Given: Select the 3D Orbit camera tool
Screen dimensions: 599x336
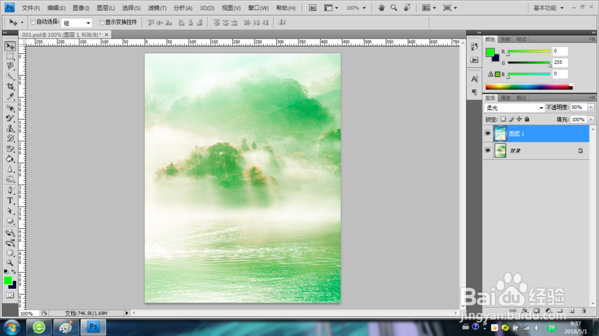Looking at the screenshot, I should click(10, 243).
